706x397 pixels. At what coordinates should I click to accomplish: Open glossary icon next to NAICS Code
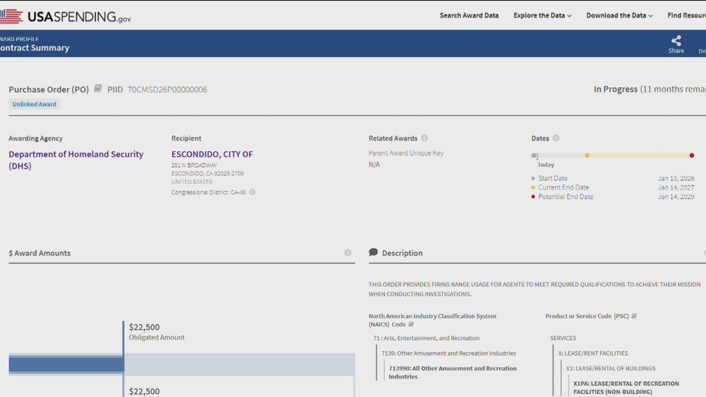pyautogui.click(x=411, y=325)
